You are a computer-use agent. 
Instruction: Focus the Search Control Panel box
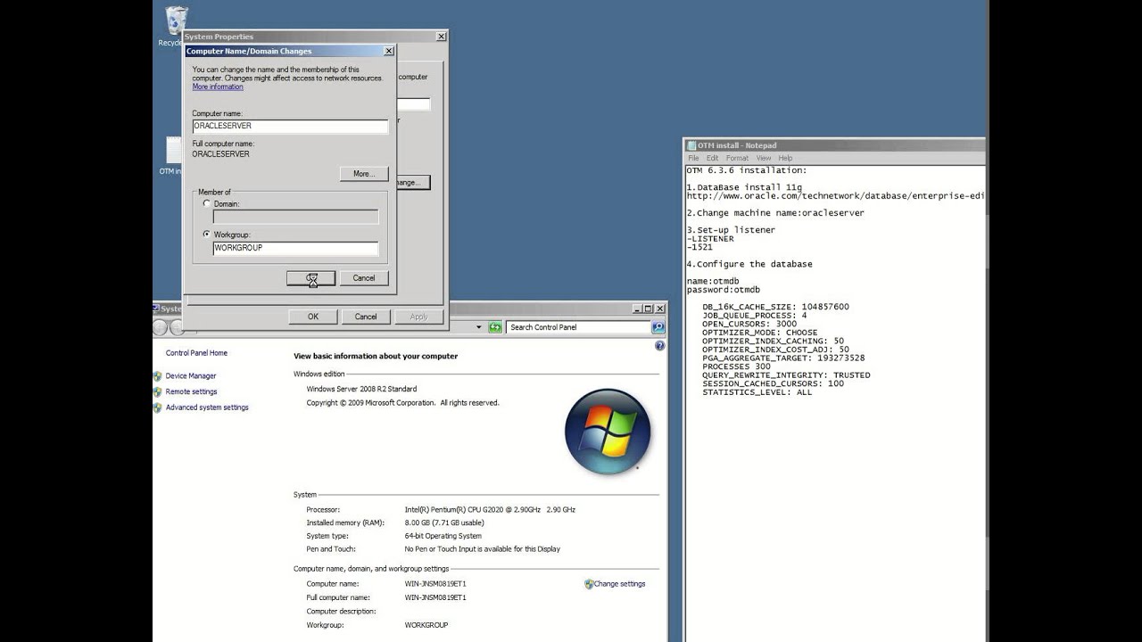click(578, 327)
